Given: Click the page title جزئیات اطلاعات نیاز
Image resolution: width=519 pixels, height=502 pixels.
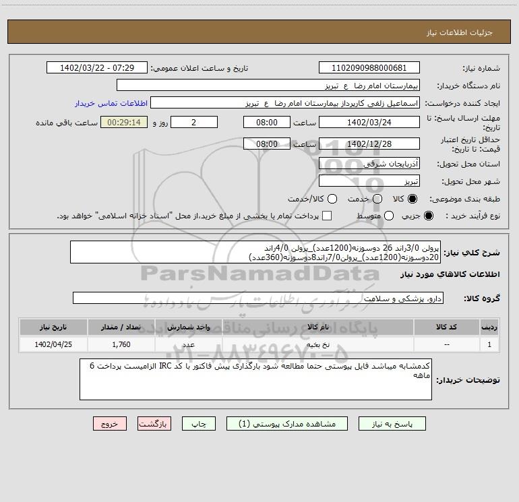Looking at the screenshot, I should (460, 32).
